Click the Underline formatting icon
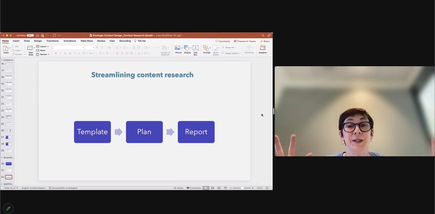Image resolution: width=435 pixels, height=214 pixels. click(65, 53)
